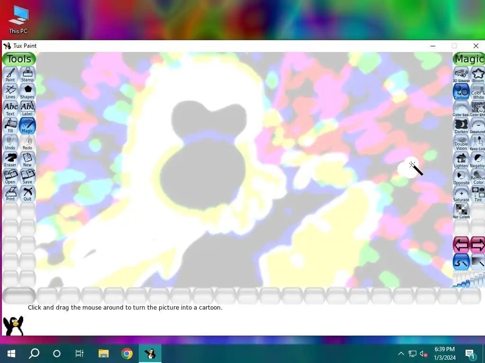Select the Stamp tool

(x=27, y=75)
